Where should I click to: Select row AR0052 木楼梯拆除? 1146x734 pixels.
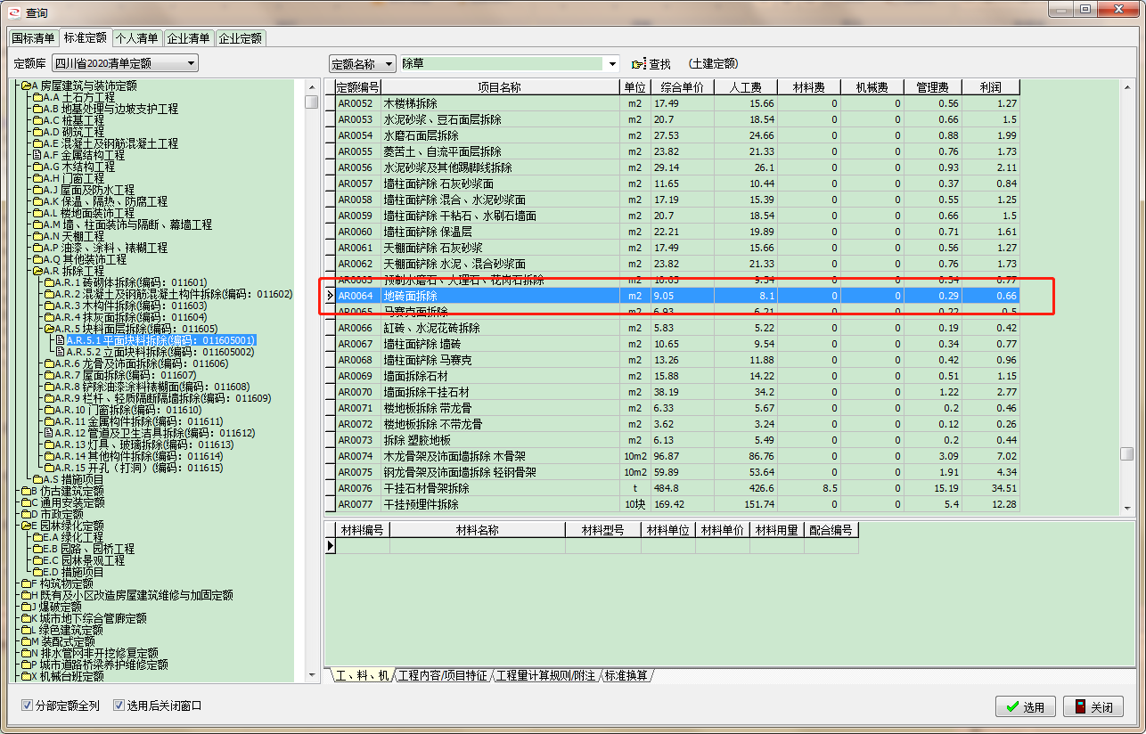(x=671, y=103)
